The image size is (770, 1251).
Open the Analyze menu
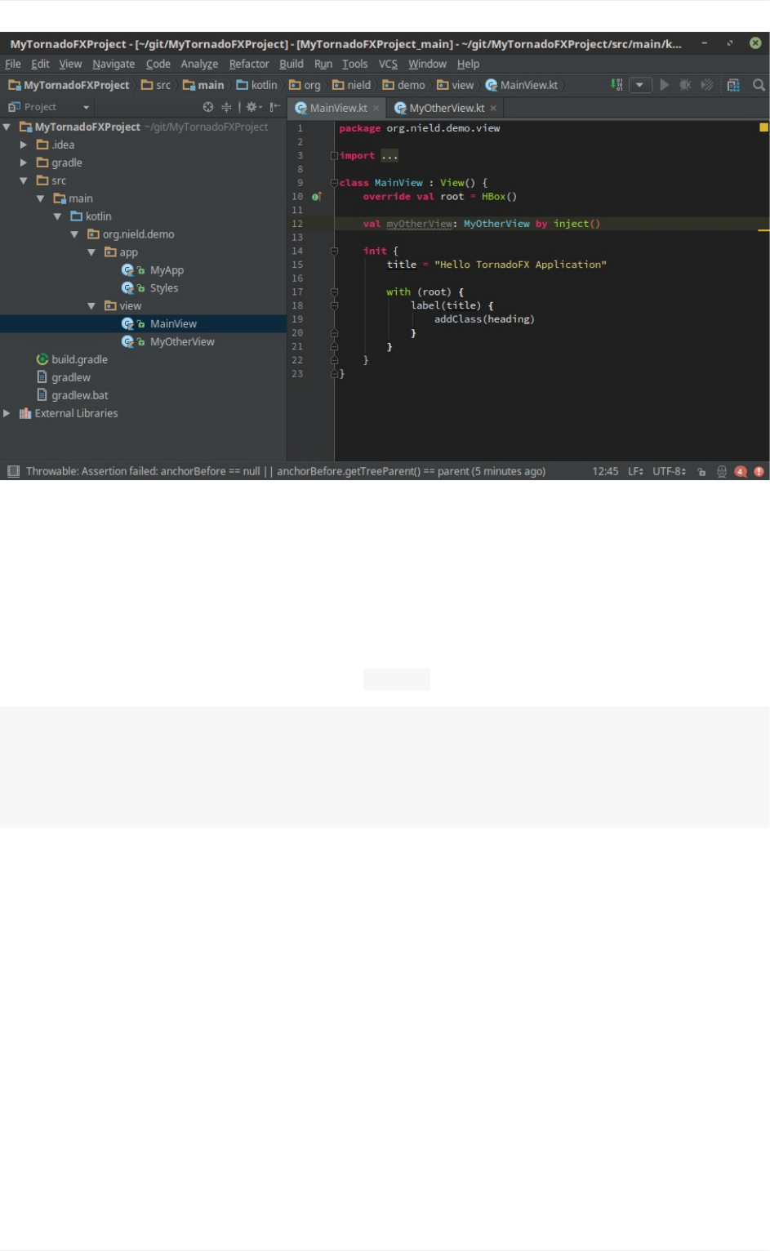tap(199, 64)
